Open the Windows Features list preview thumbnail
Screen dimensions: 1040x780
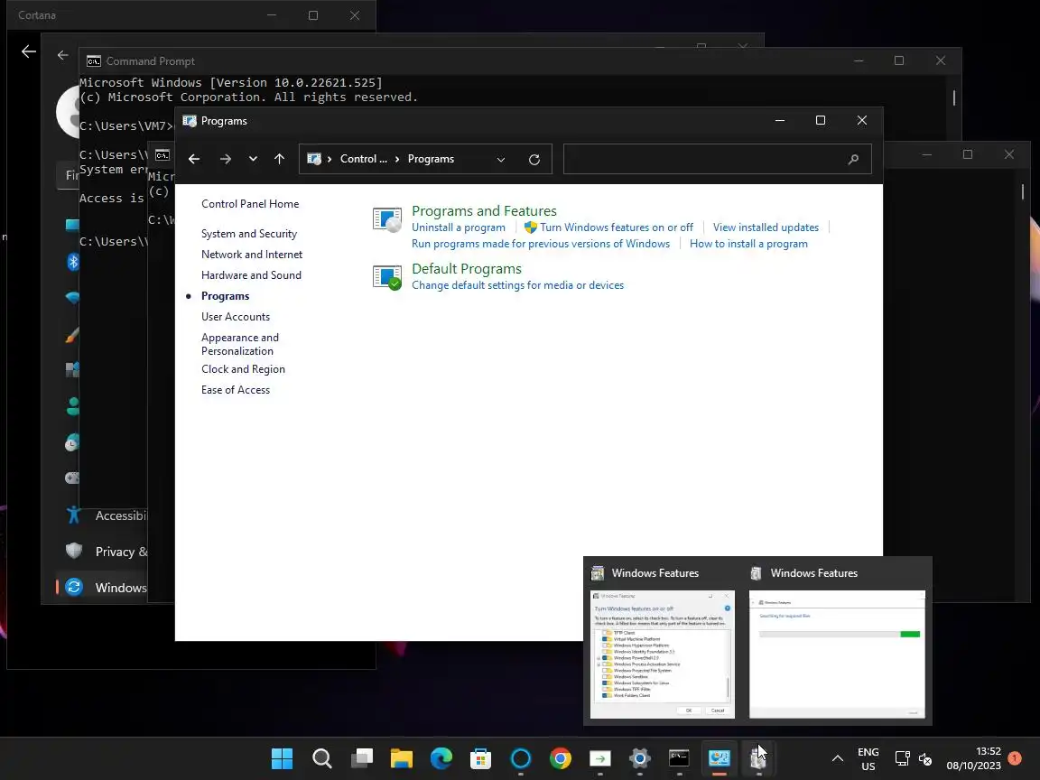click(x=663, y=654)
